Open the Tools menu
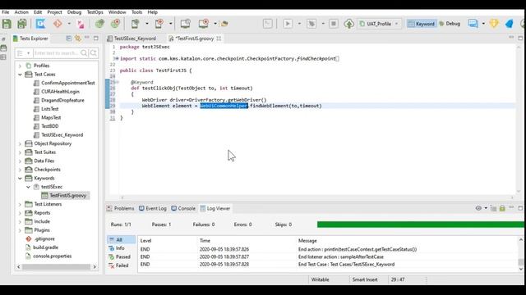 point(136,12)
